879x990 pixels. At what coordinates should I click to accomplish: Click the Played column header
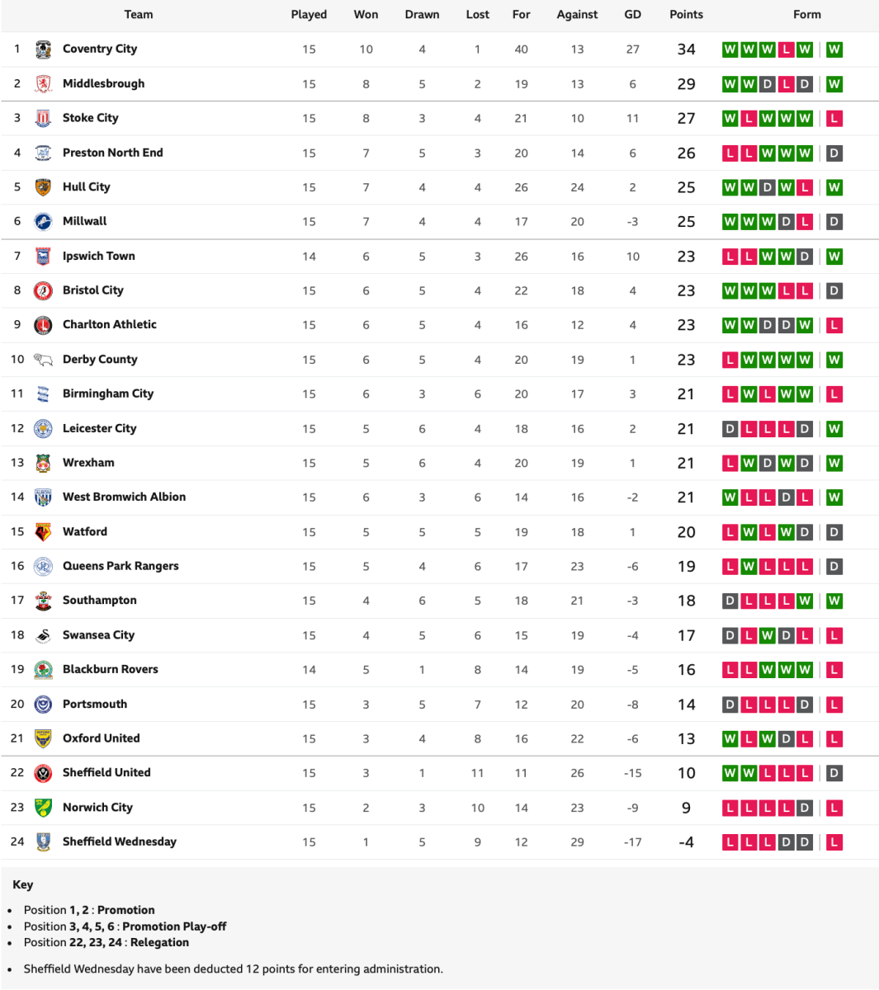click(x=309, y=15)
